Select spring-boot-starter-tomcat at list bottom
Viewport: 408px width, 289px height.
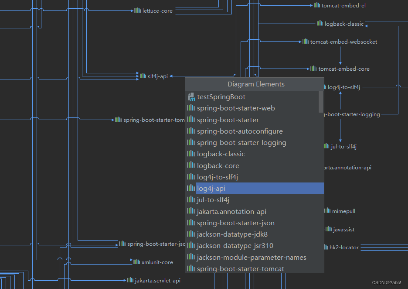point(255,268)
